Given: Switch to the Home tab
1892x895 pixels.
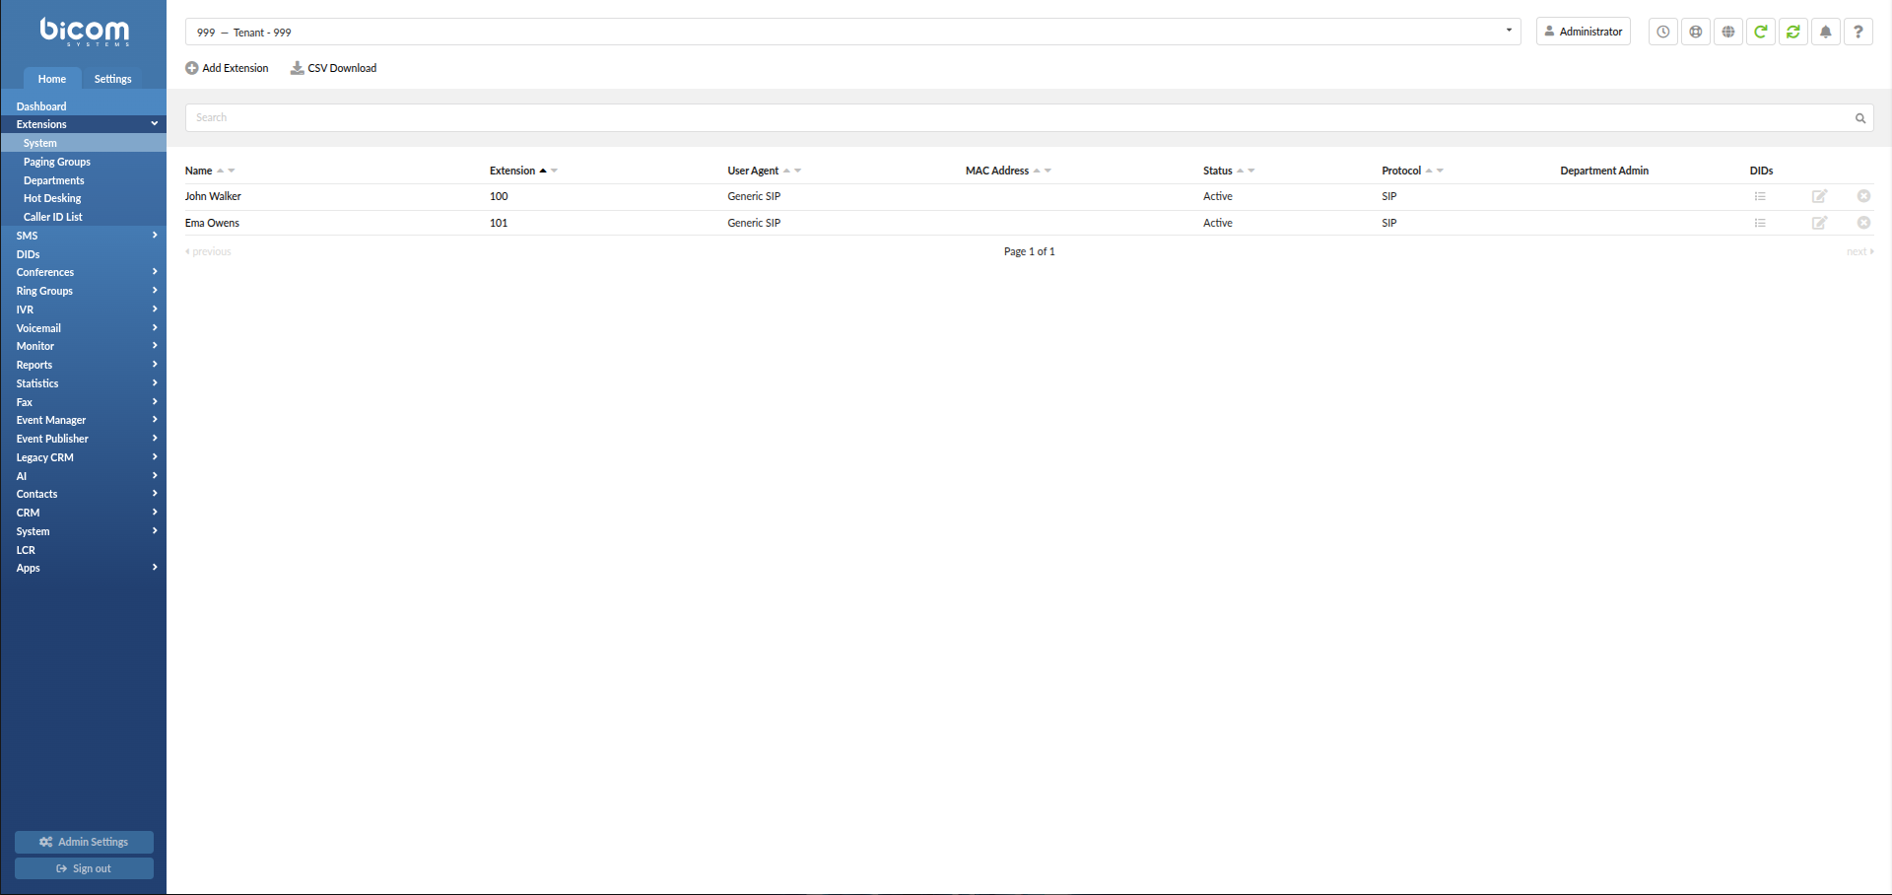Looking at the screenshot, I should [52, 79].
